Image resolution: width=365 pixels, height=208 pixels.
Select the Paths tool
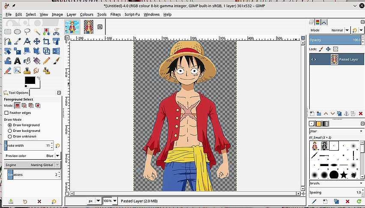coord(8,42)
